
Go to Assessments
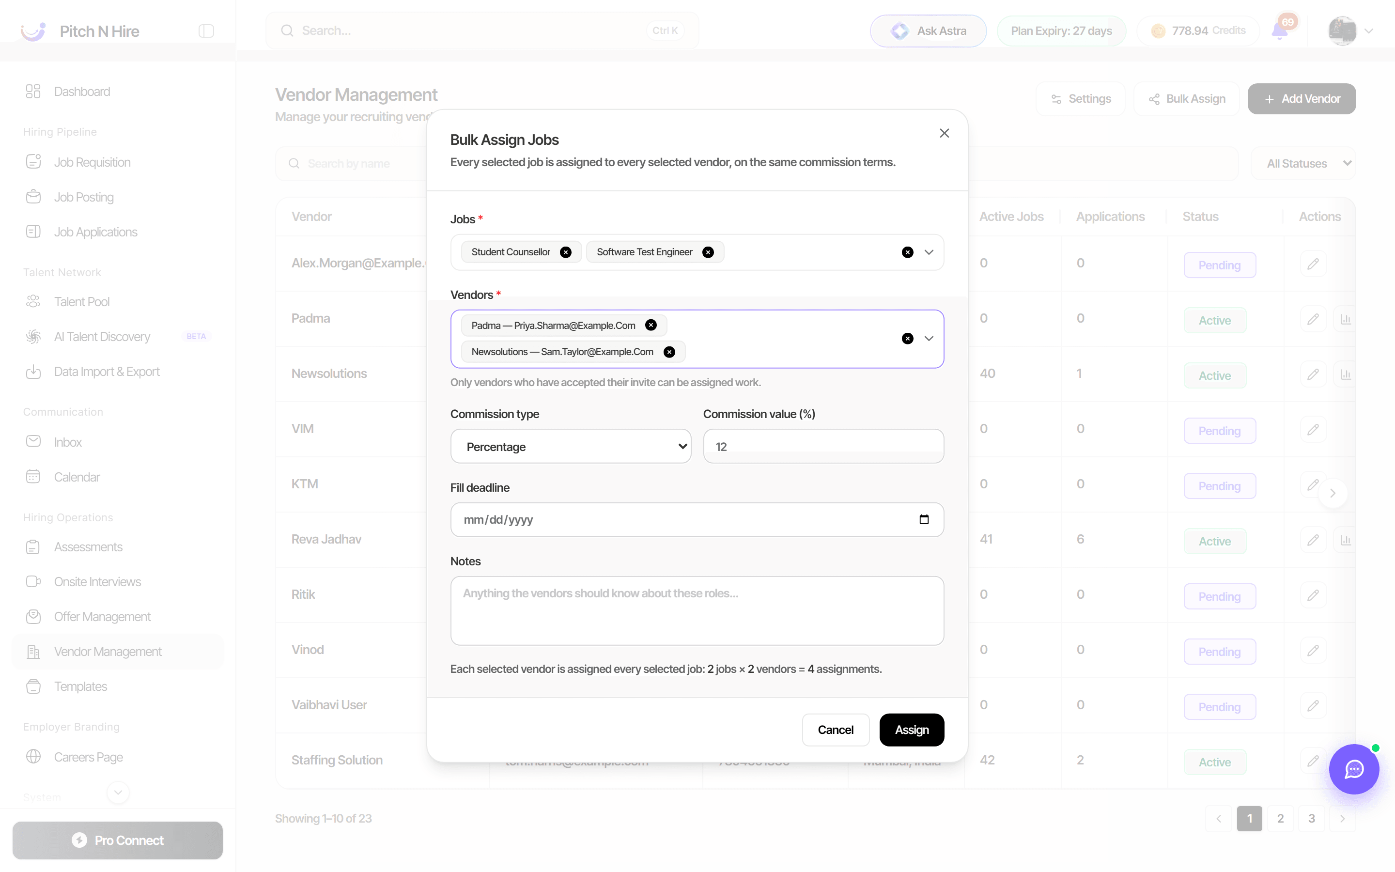pos(118,547)
